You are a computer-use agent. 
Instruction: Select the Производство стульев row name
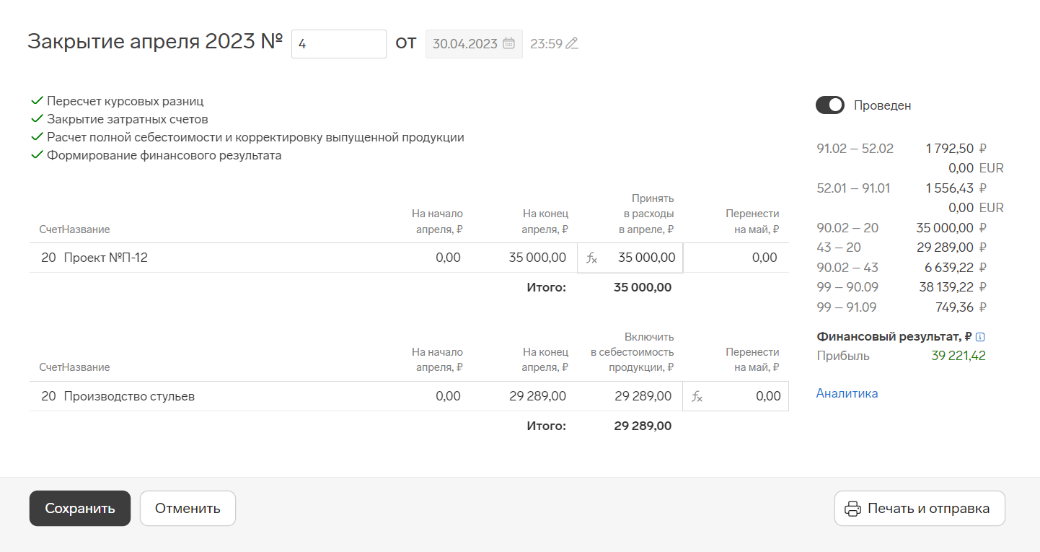129,396
